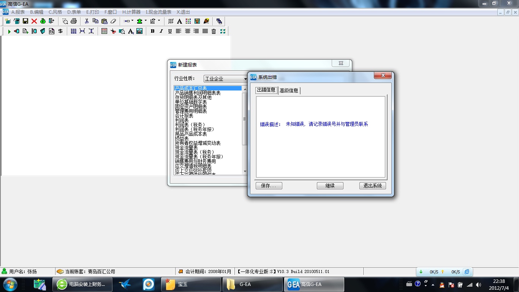This screenshot has height=292, width=519.
Task: Click the trash can icon
Action: (x=214, y=31)
